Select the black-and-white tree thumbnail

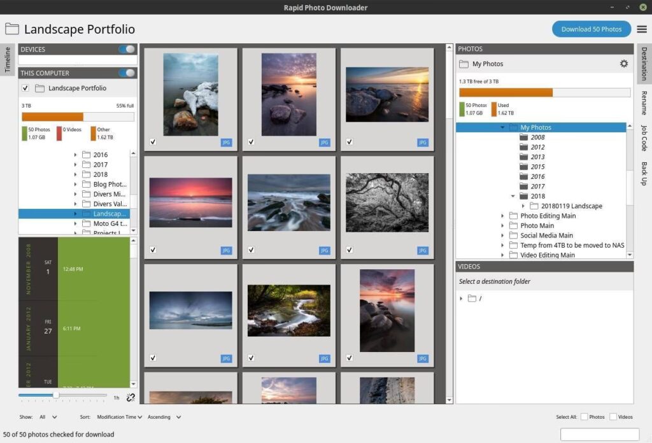pyautogui.click(x=387, y=202)
